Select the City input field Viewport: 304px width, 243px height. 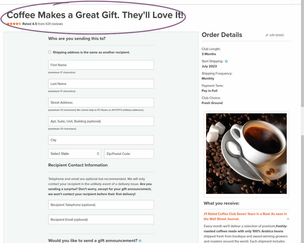click(x=101, y=140)
